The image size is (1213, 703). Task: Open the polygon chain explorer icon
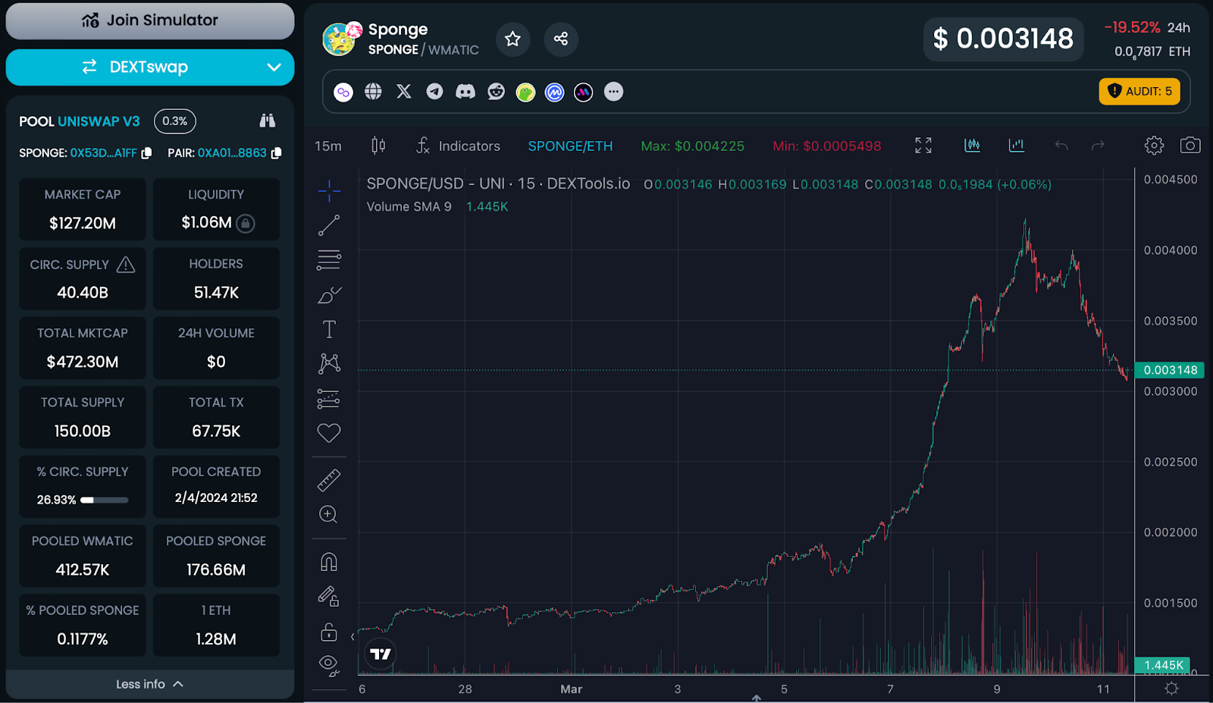(x=343, y=93)
